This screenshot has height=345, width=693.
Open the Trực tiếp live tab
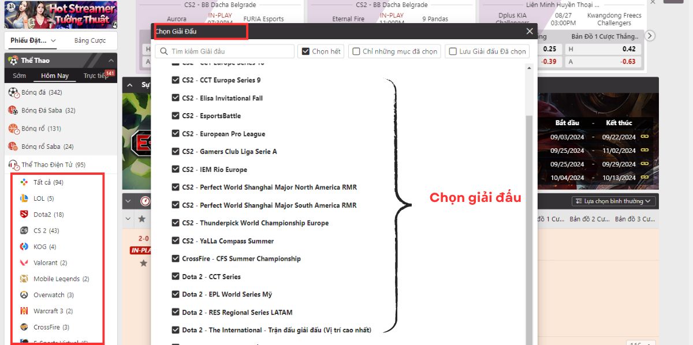pos(95,76)
